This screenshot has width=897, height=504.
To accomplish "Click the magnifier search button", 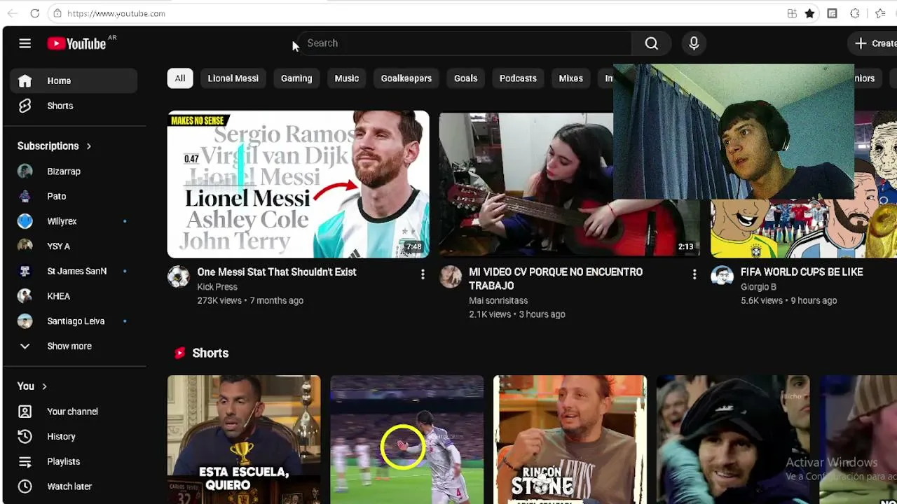I will coord(651,43).
